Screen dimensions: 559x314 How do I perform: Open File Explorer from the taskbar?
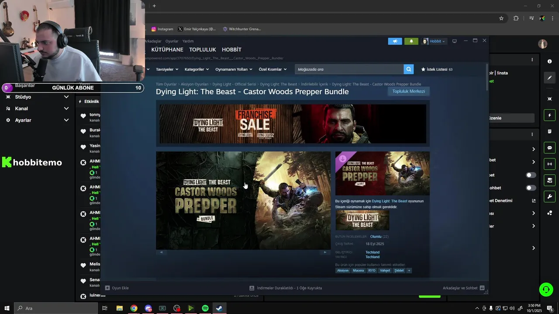coord(120,308)
